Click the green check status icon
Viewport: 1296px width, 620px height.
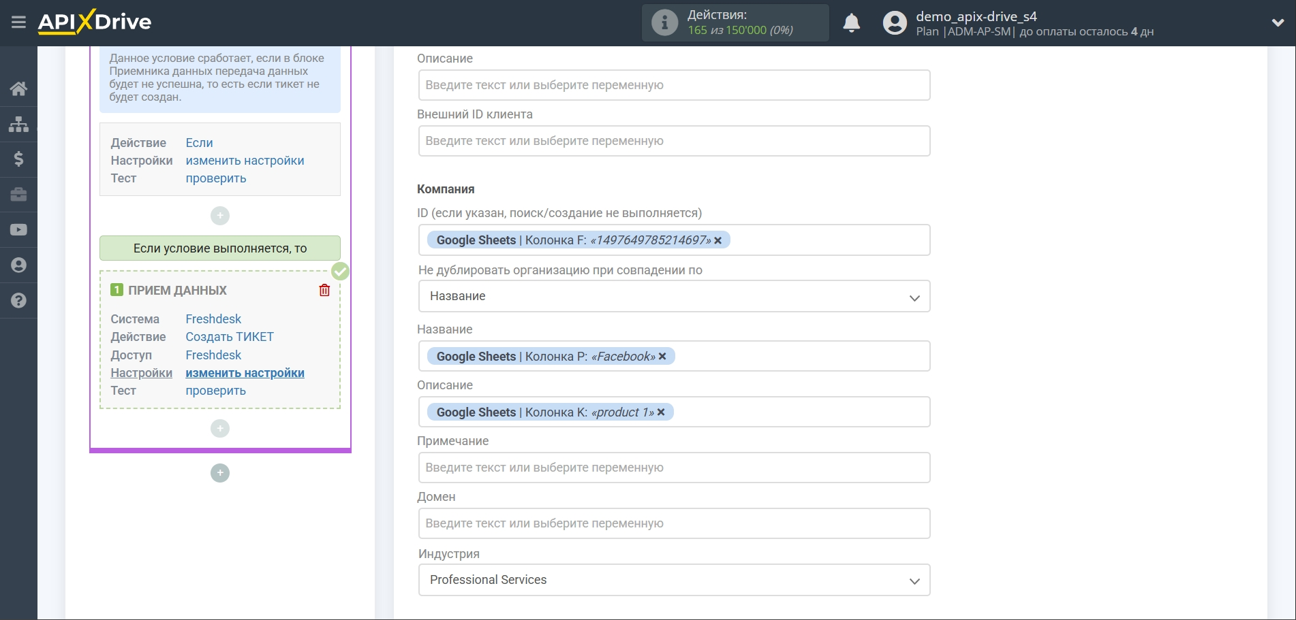tap(340, 272)
